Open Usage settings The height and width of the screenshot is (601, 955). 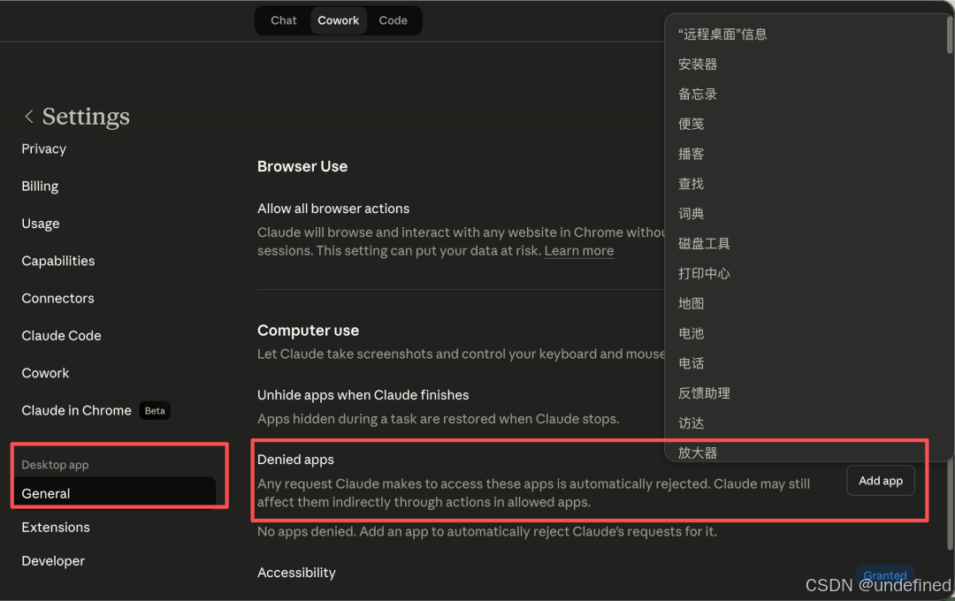[40, 224]
